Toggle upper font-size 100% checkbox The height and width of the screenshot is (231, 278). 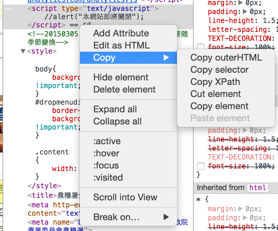(201, 46)
